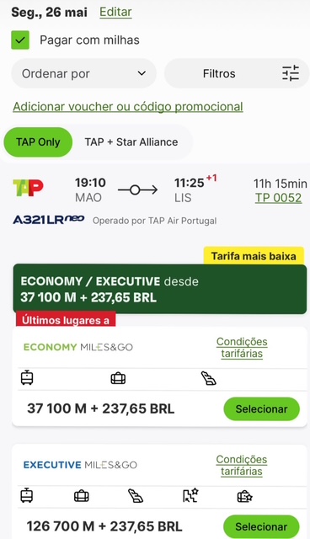
Task: Uncheck the Pagar com milhas checkbox
Action: 20,40
